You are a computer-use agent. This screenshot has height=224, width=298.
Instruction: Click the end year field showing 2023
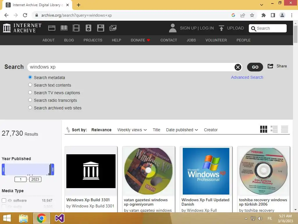35,179
